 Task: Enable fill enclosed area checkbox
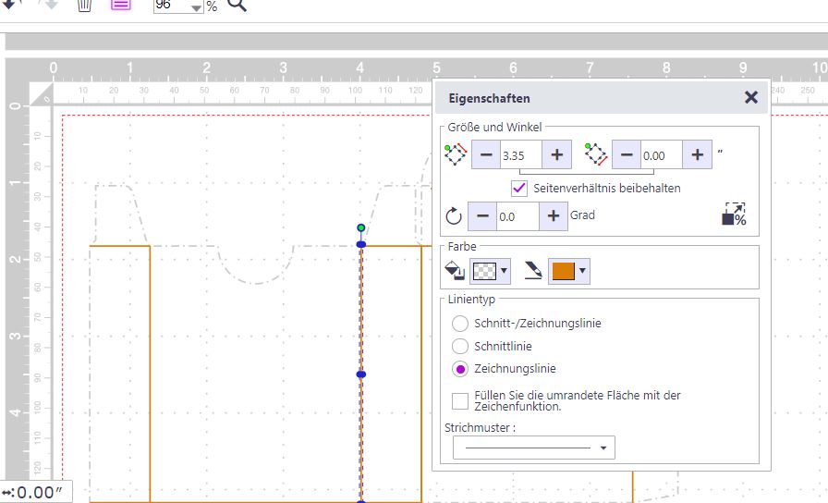pyautogui.click(x=460, y=400)
